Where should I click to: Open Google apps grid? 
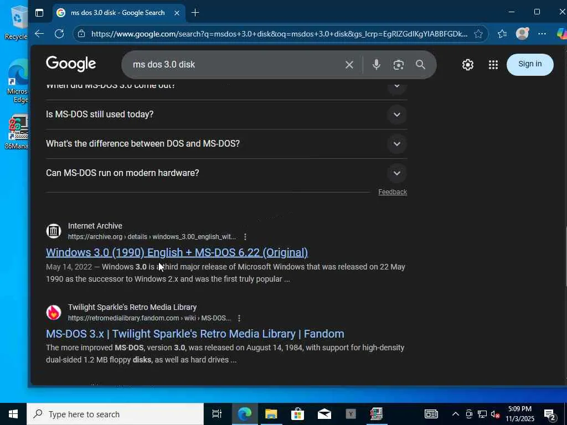tap(493, 65)
